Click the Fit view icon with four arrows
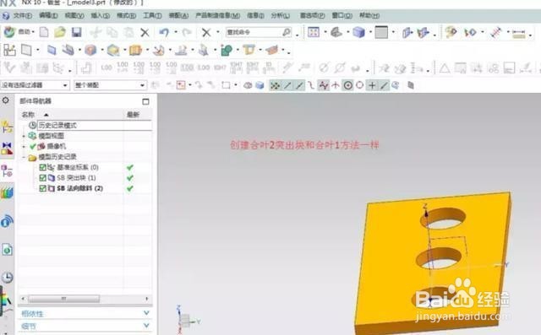Image resolution: width=541 pixels, height=335 pixels. (314, 32)
